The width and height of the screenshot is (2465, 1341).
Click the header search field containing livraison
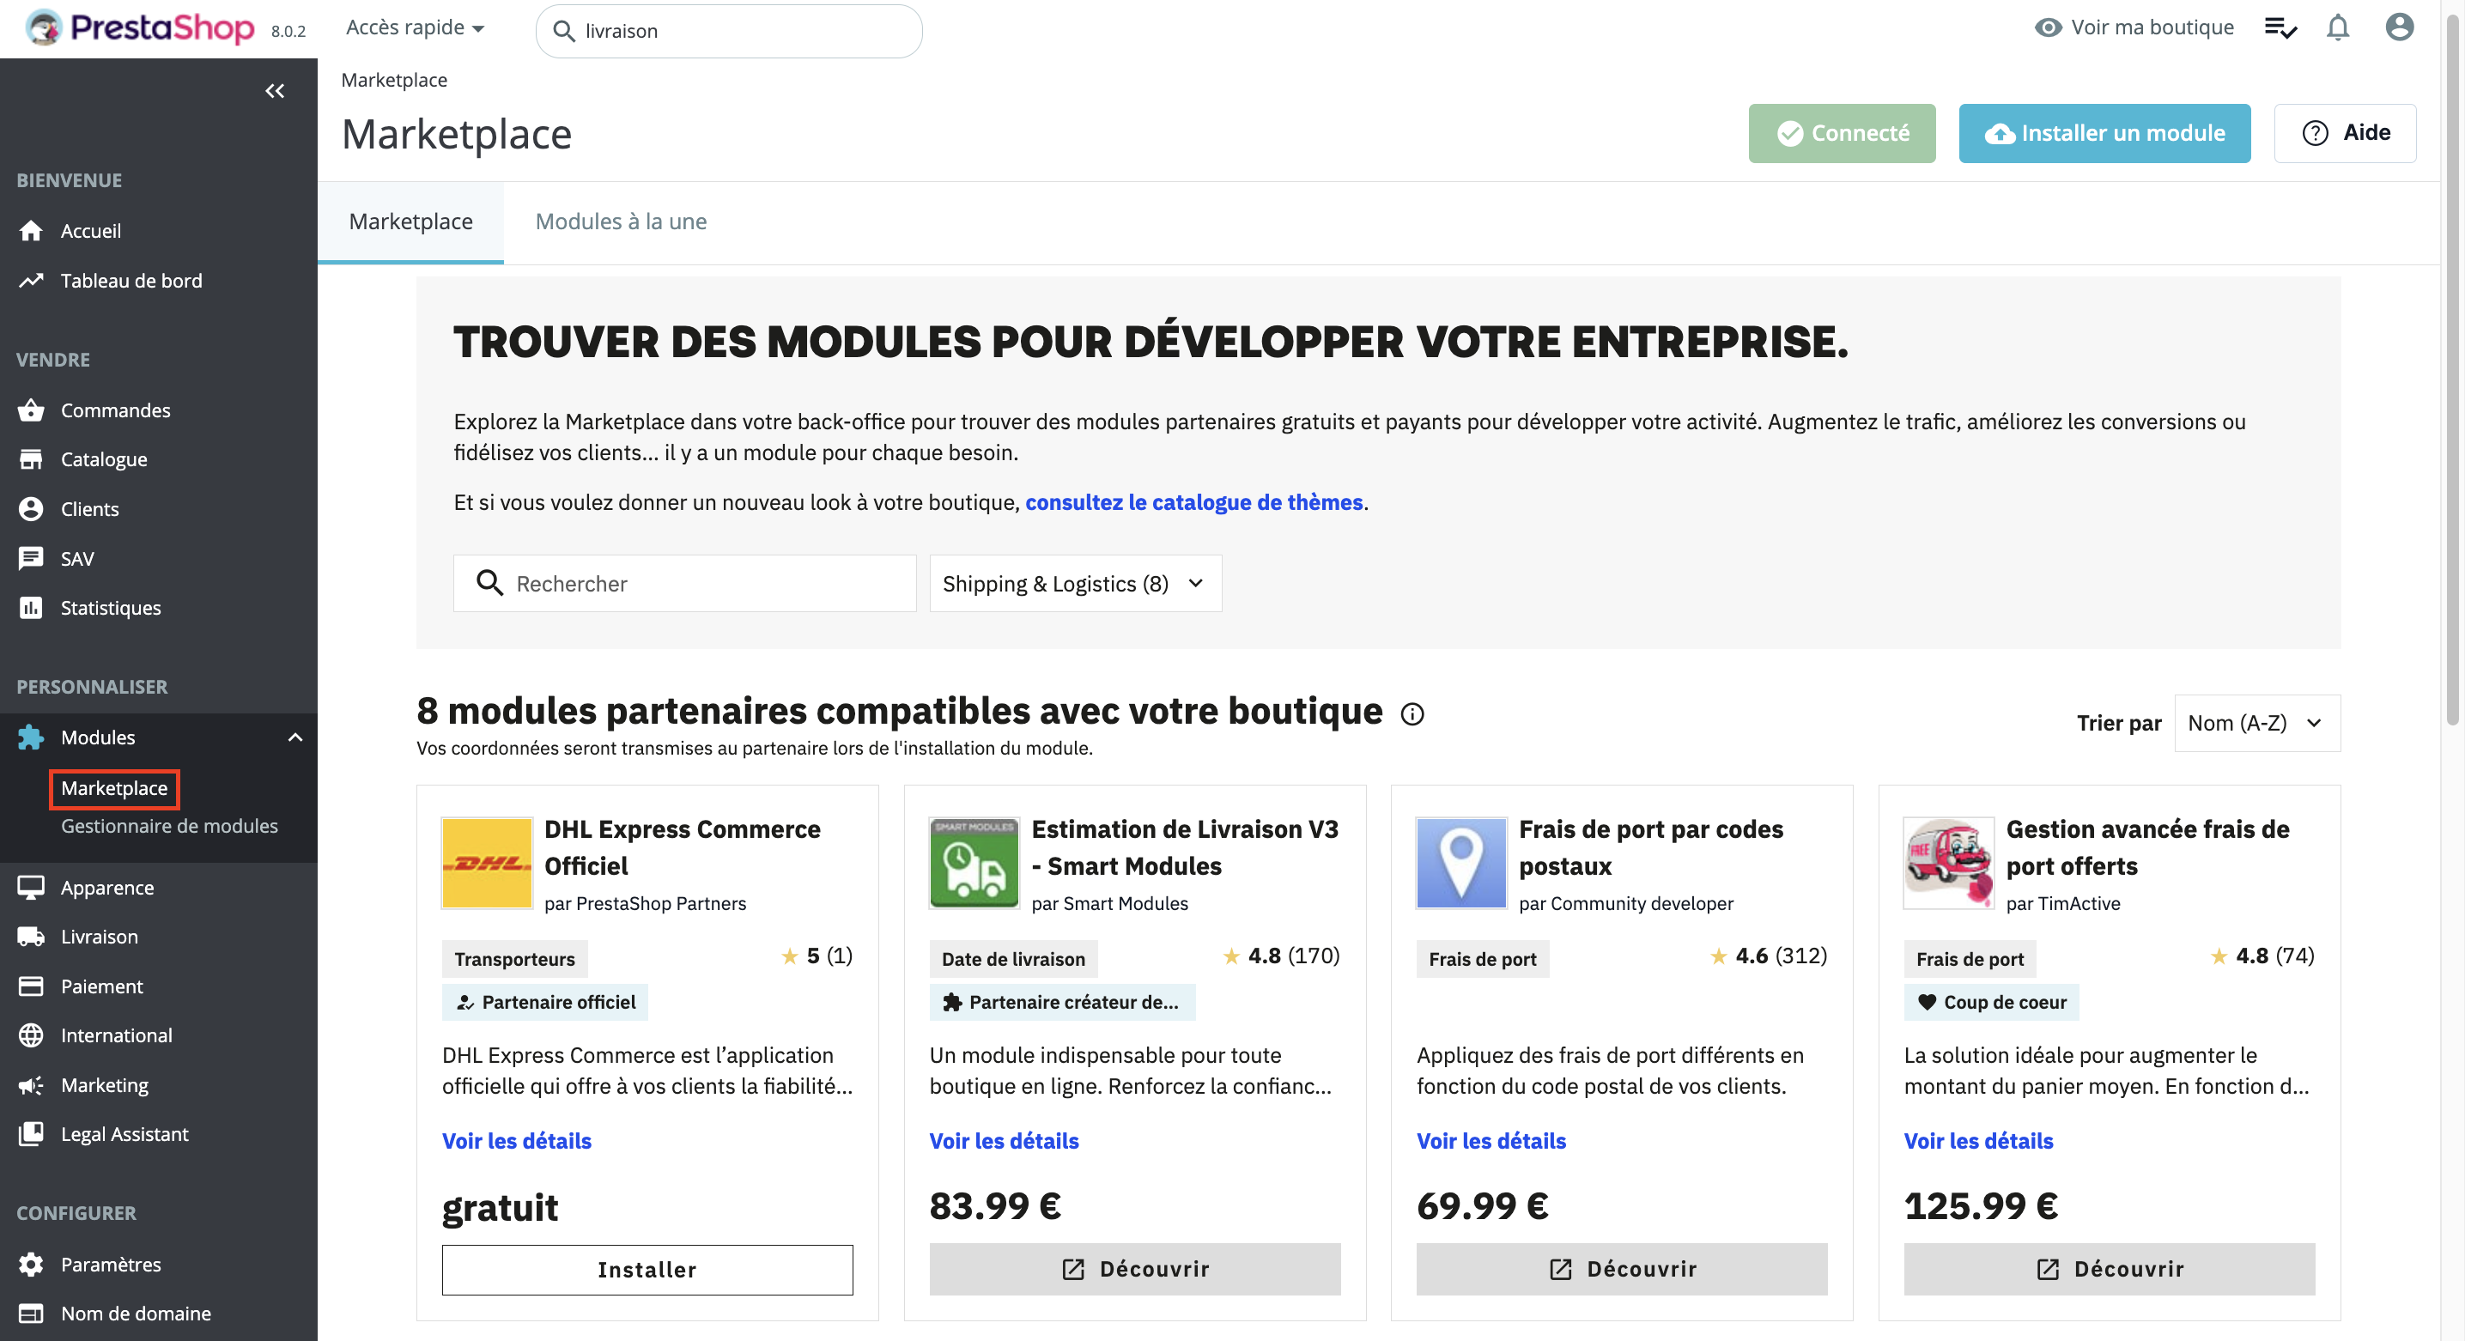tap(729, 31)
